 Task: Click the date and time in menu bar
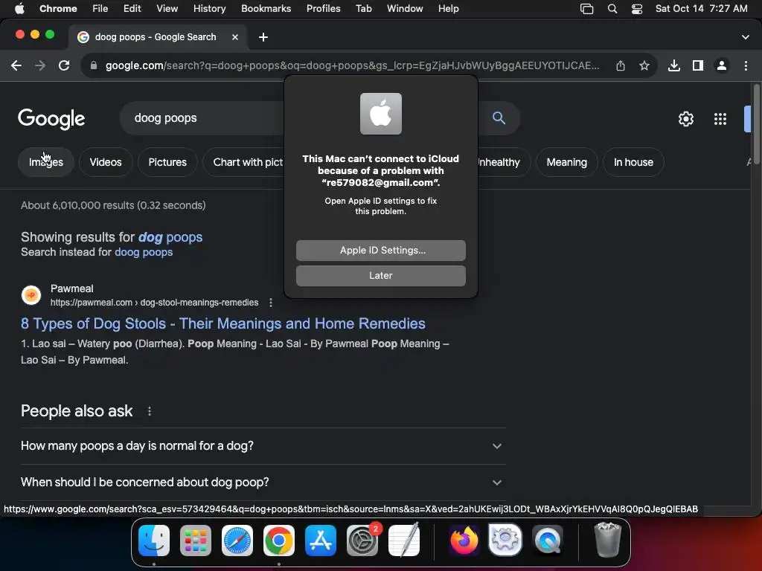[x=701, y=9]
